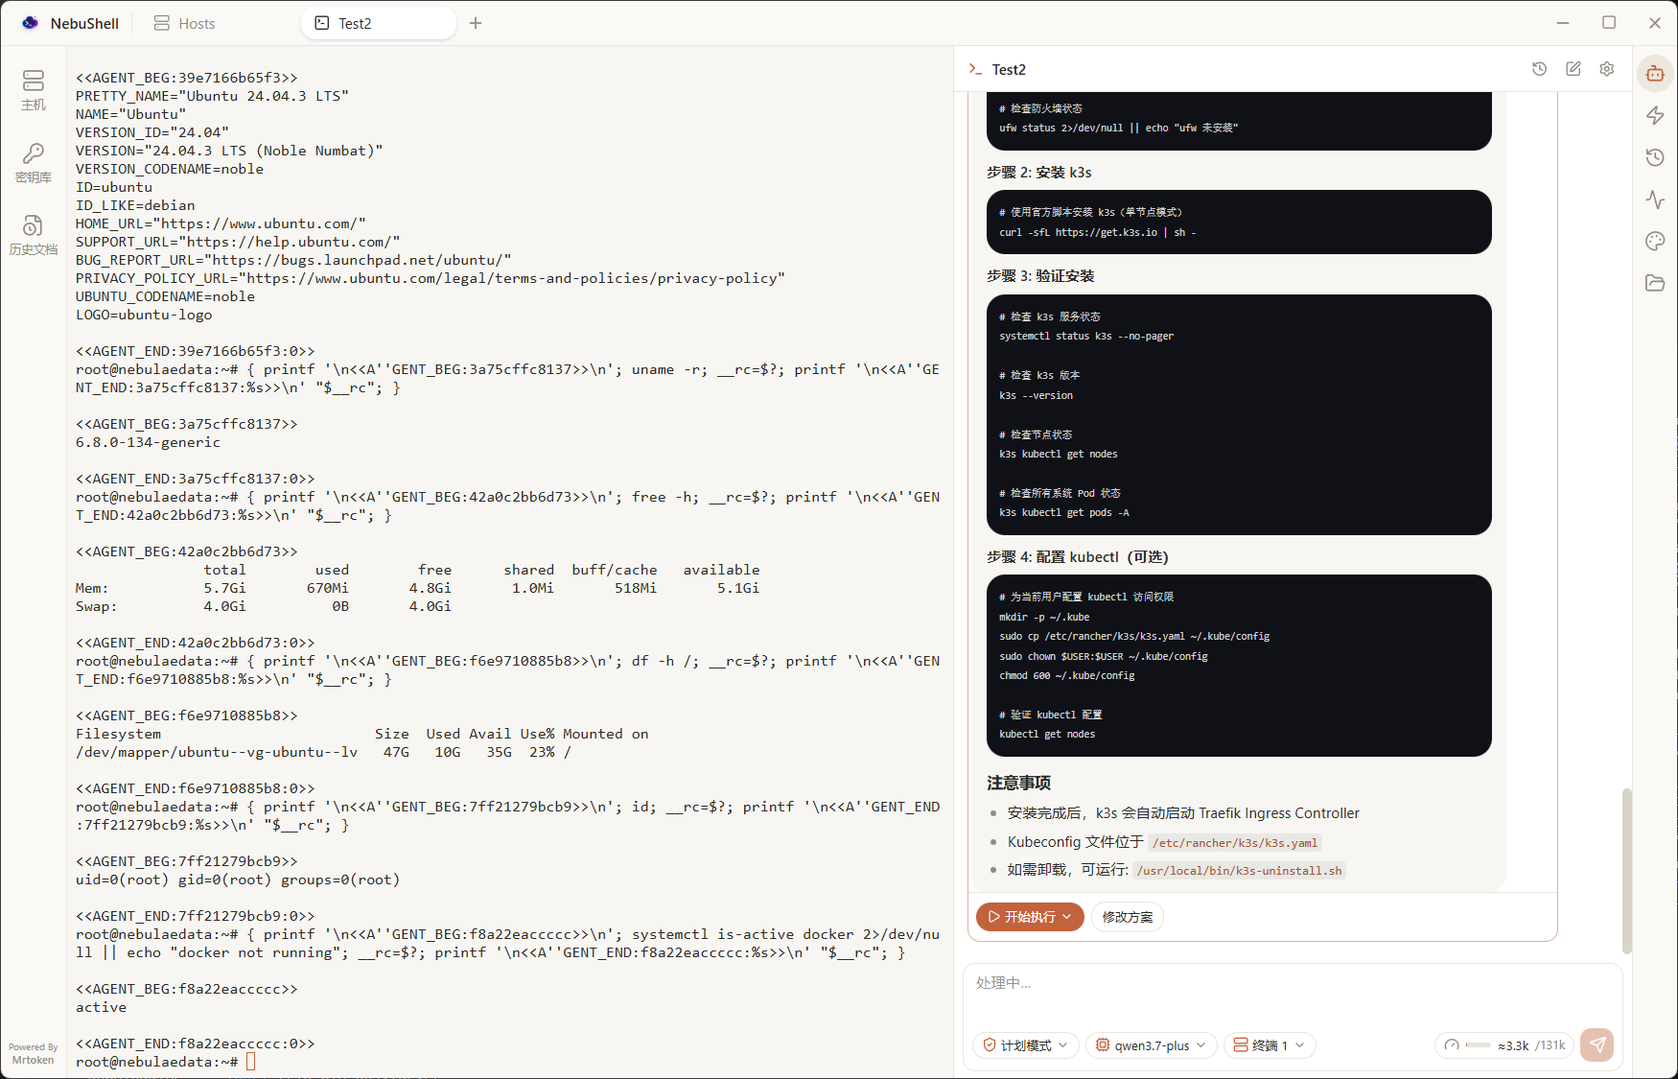This screenshot has width=1678, height=1079.
Task: Expand the 开始执行 dropdown chevron
Action: coord(1067,917)
